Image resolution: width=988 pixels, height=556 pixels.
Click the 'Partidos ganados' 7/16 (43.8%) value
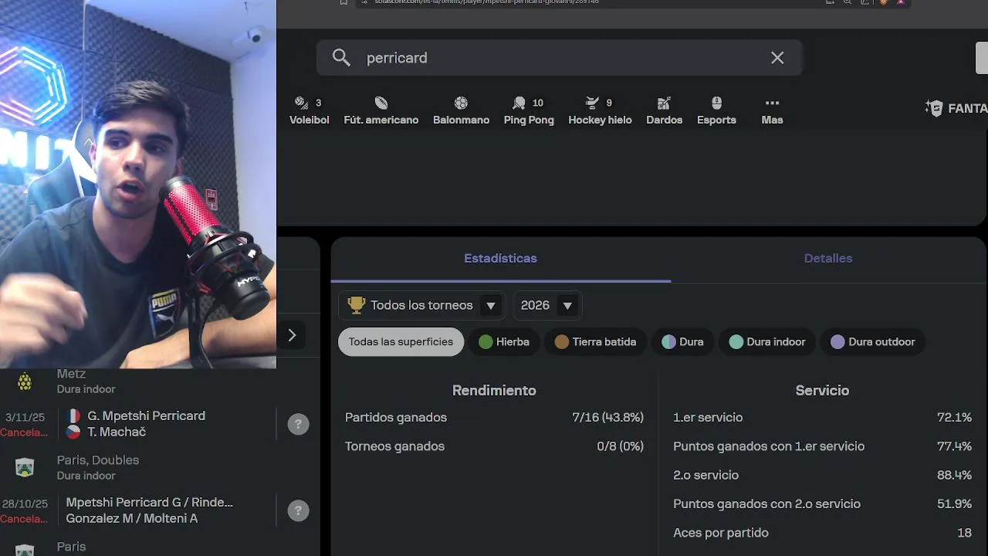point(607,417)
